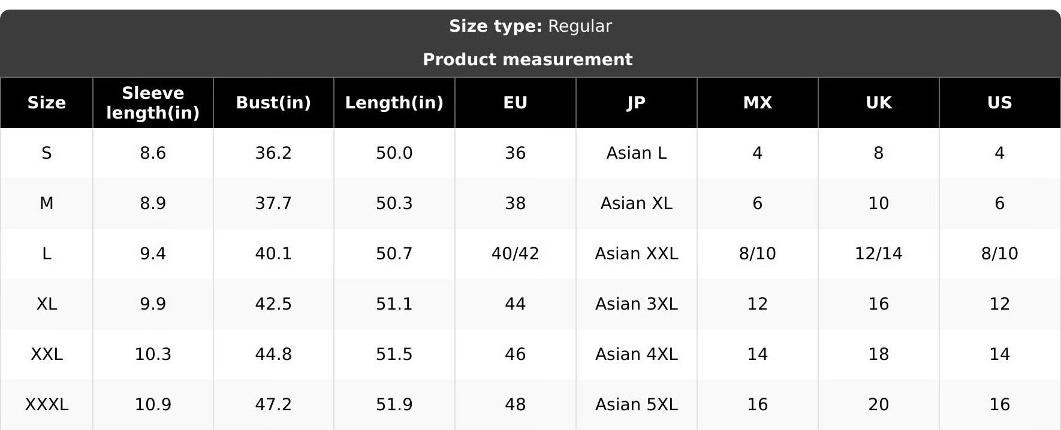
Task: Click the 51.9 length cell
Action: [394, 404]
